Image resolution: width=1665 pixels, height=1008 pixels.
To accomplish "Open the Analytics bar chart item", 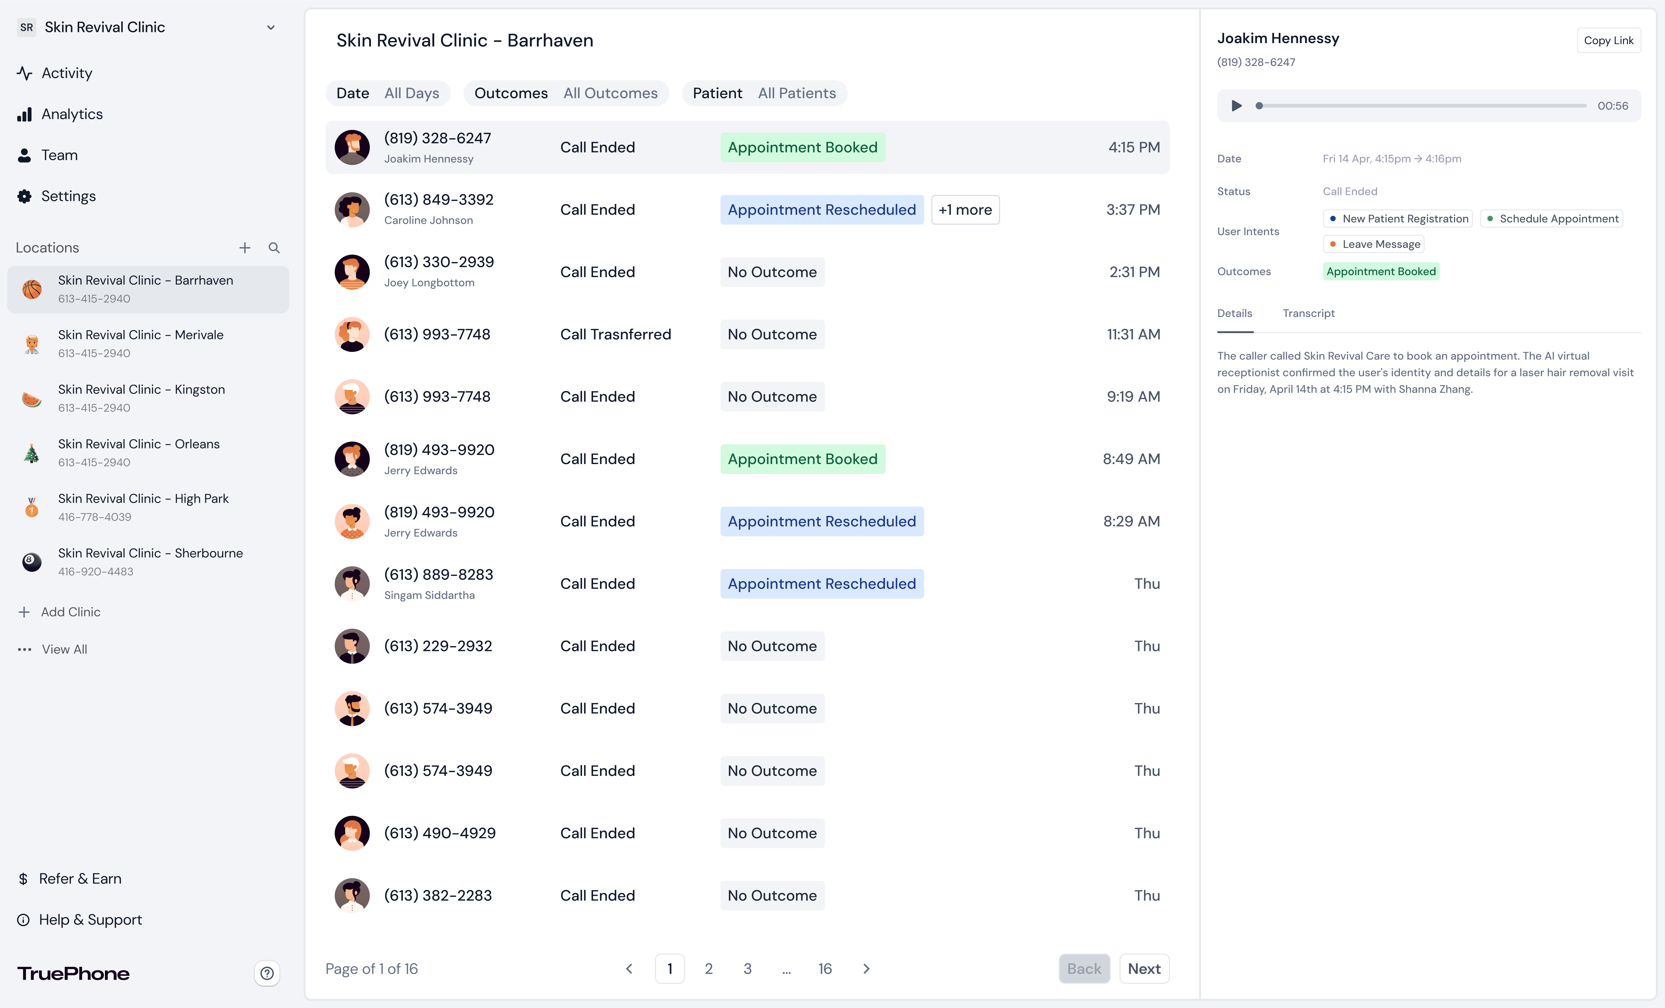I will (72, 114).
